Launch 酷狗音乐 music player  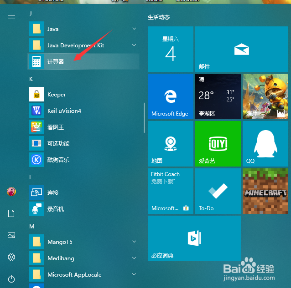(x=83, y=160)
